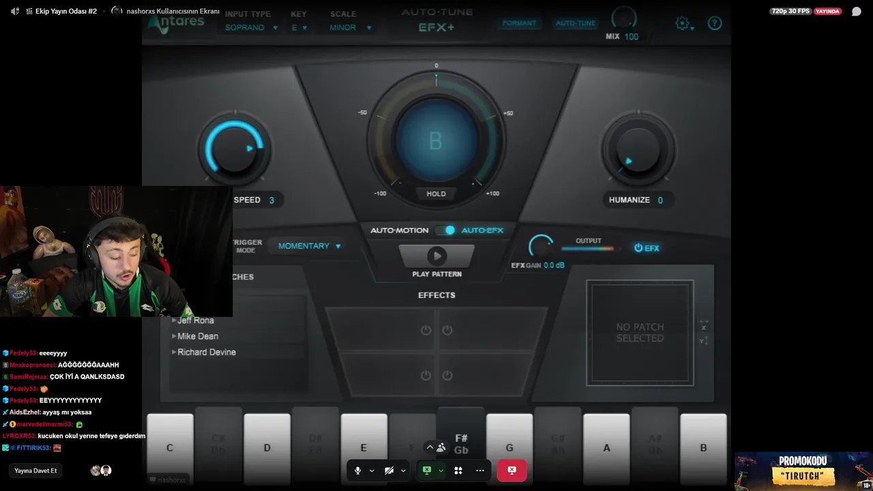Click the NO PATCH SELECTED XY pad
873x491 pixels.
click(640, 333)
